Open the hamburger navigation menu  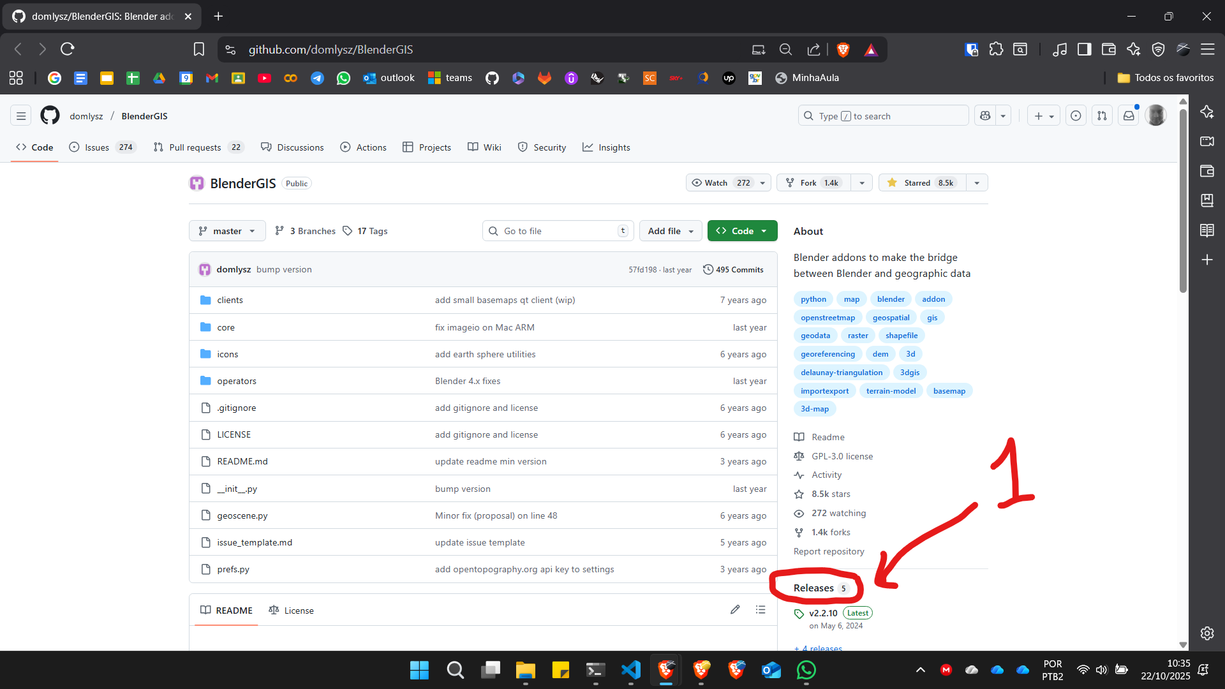pos(21,115)
